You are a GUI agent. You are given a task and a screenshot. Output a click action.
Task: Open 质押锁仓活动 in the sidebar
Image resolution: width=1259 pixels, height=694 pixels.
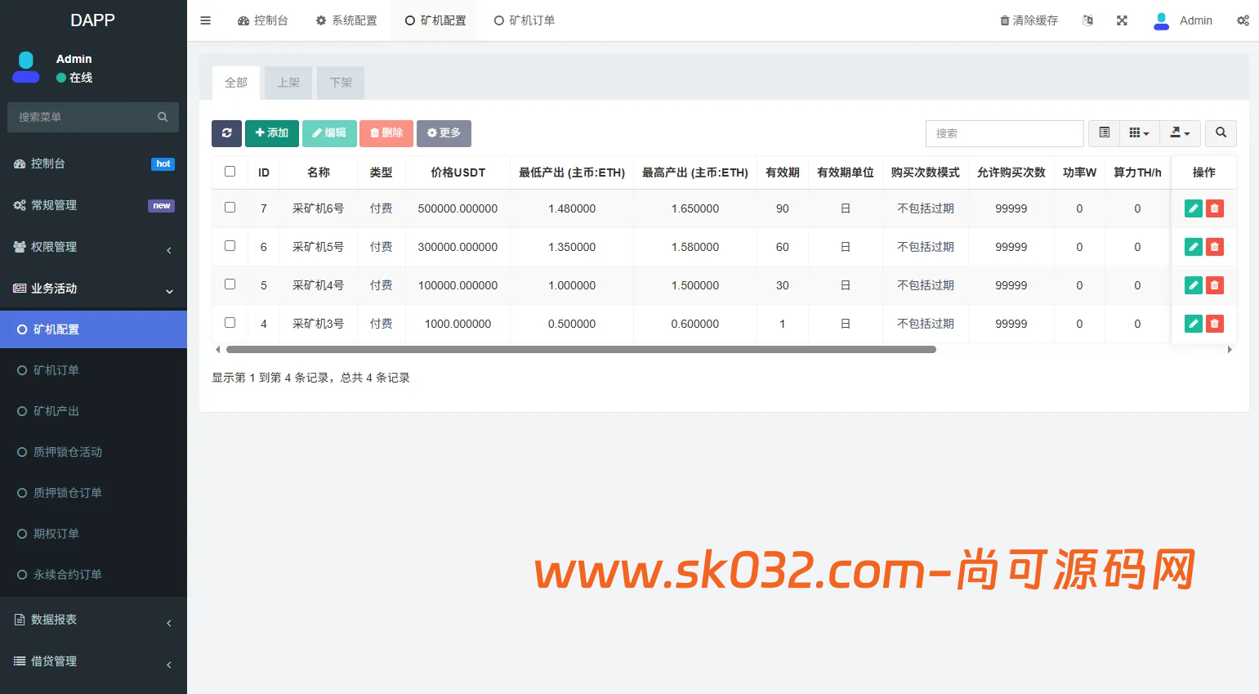(x=93, y=452)
